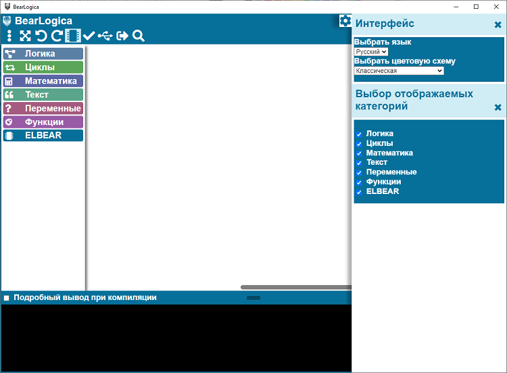Image resolution: width=507 pixels, height=373 pixels.
Task: Uncheck the Циклы category checkbox
Action: 359,144
